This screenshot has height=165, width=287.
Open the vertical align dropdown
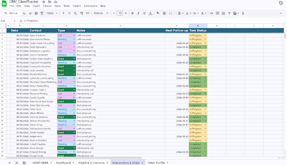pos(188,13)
